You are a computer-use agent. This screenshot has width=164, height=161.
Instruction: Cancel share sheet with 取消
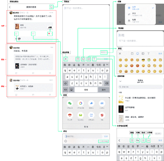pyautogui.click(x=86, y=127)
